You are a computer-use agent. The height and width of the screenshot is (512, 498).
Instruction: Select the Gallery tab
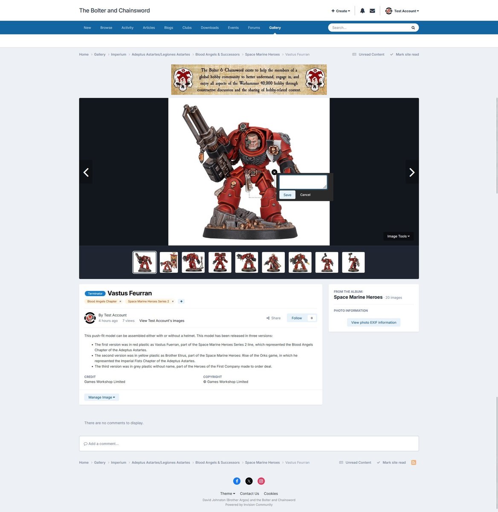275,28
